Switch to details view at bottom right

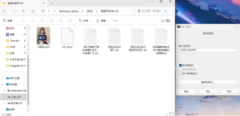[x=166, y=114]
